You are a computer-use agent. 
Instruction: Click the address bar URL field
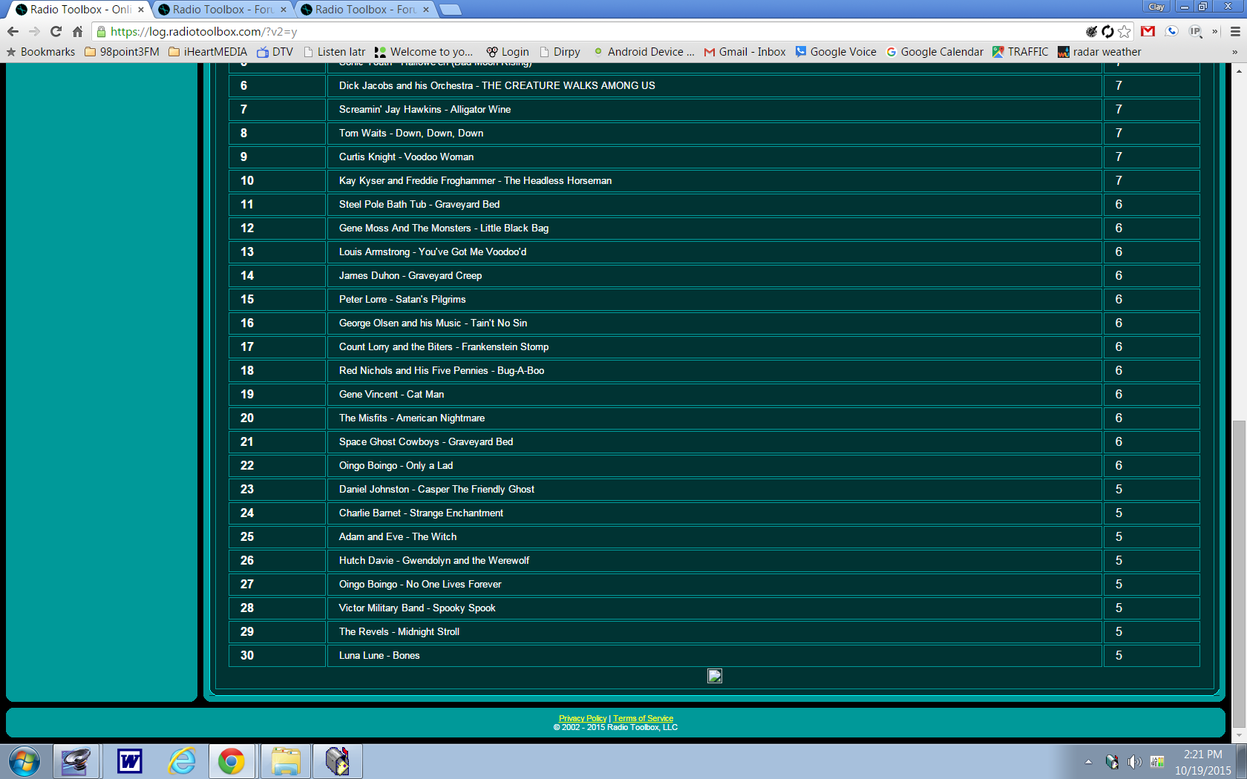[520, 31]
